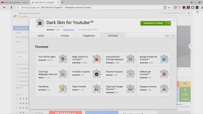Click the store search field
203x114 pixels.
click(21, 22)
